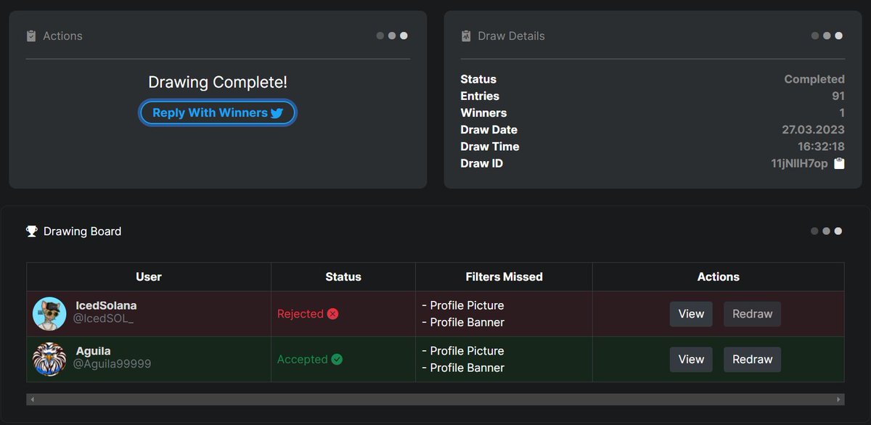Click Aguila's eagle profile avatar

[50, 359]
